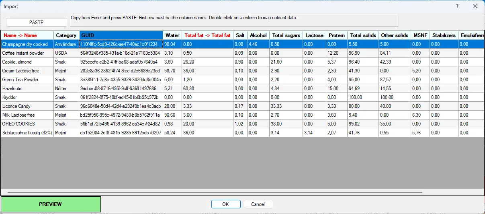Select the Alcohol column header

click(258, 35)
